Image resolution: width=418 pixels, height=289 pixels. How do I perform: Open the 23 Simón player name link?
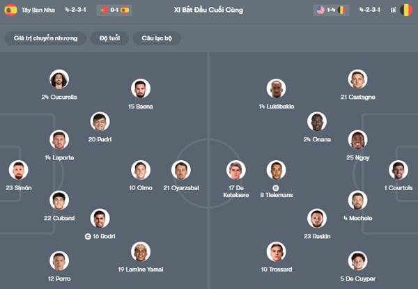tap(19, 188)
